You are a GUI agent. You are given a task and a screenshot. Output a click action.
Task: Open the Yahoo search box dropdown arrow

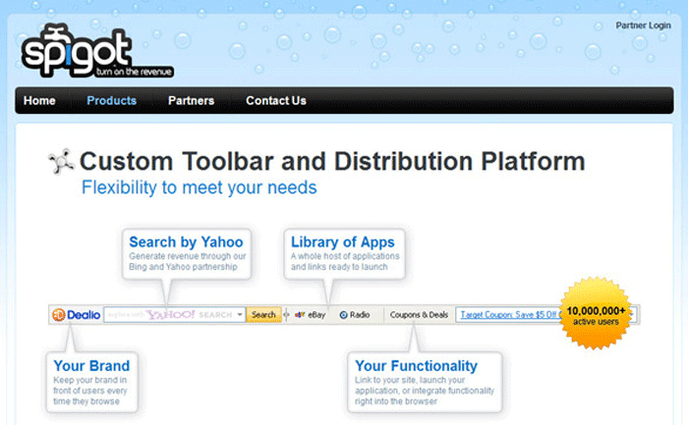pyautogui.click(x=240, y=315)
